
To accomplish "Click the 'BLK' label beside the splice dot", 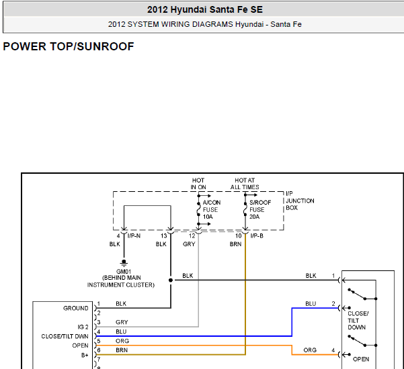I will (188, 276).
